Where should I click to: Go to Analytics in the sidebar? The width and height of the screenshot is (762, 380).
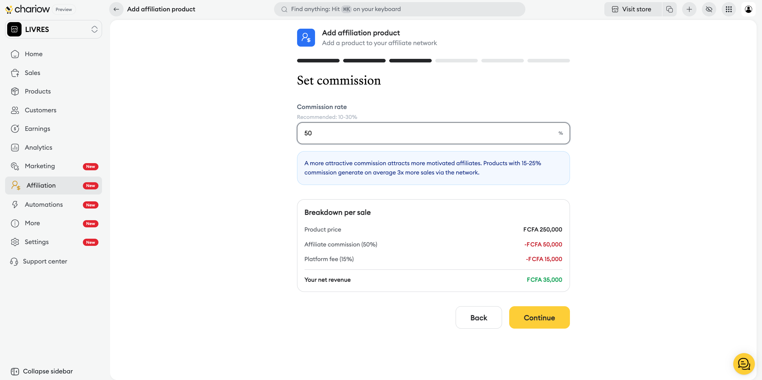(x=38, y=148)
